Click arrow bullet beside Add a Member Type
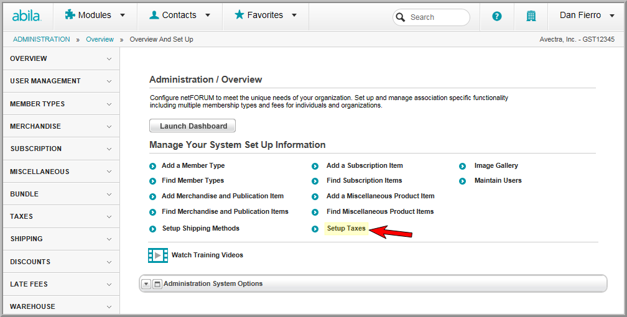Viewport: 627px width, 317px height. coord(153,167)
